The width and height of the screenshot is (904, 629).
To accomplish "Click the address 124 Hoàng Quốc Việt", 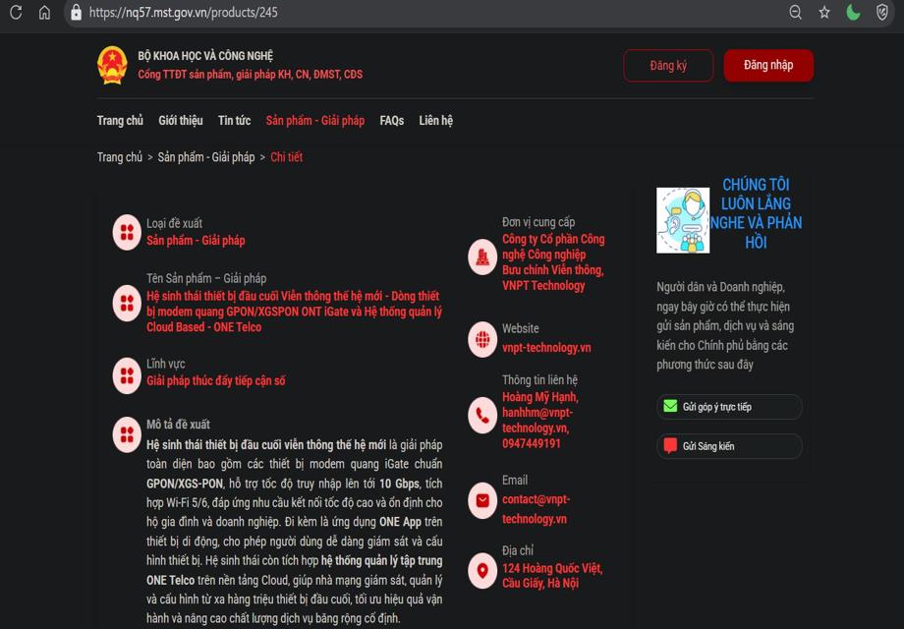I will coord(552,575).
